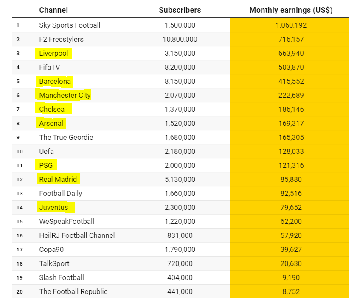The width and height of the screenshot is (360, 308).
Task: Click monthly earnings value 222,689
Action: pyautogui.click(x=291, y=95)
